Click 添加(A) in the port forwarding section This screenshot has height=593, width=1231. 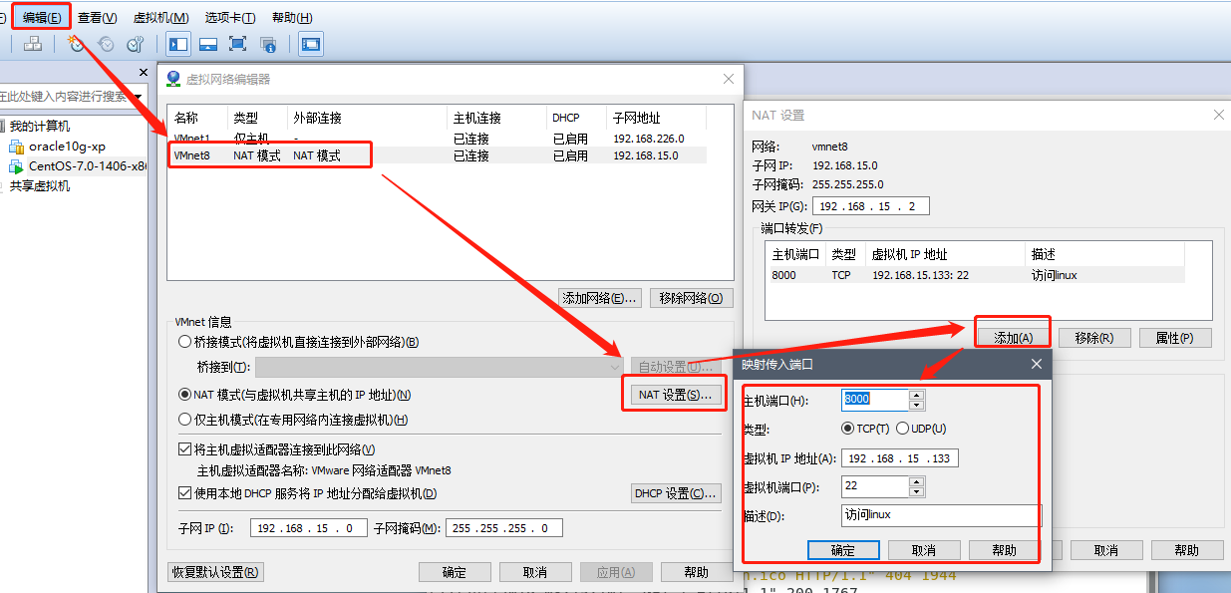(x=1012, y=338)
